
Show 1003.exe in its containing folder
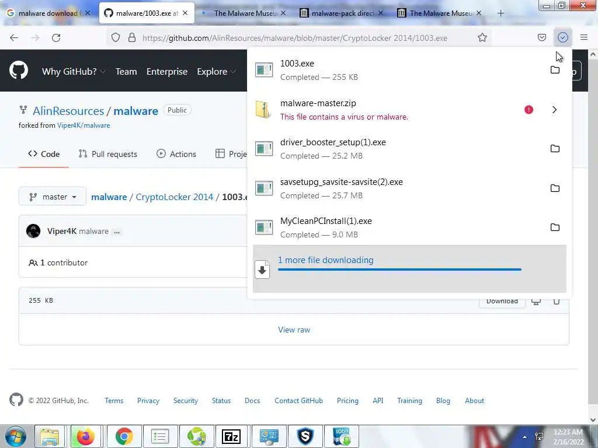pos(555,70)
